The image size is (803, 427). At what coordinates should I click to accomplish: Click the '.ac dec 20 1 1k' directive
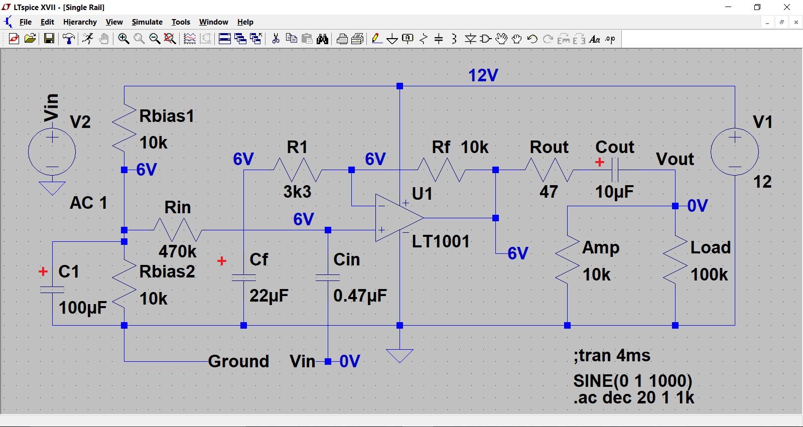[634, 397]
